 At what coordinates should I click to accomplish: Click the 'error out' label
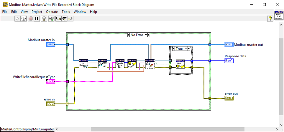pos(231,94)
